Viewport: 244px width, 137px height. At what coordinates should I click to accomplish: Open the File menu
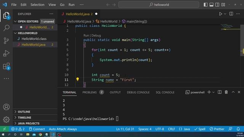[14, 5]
